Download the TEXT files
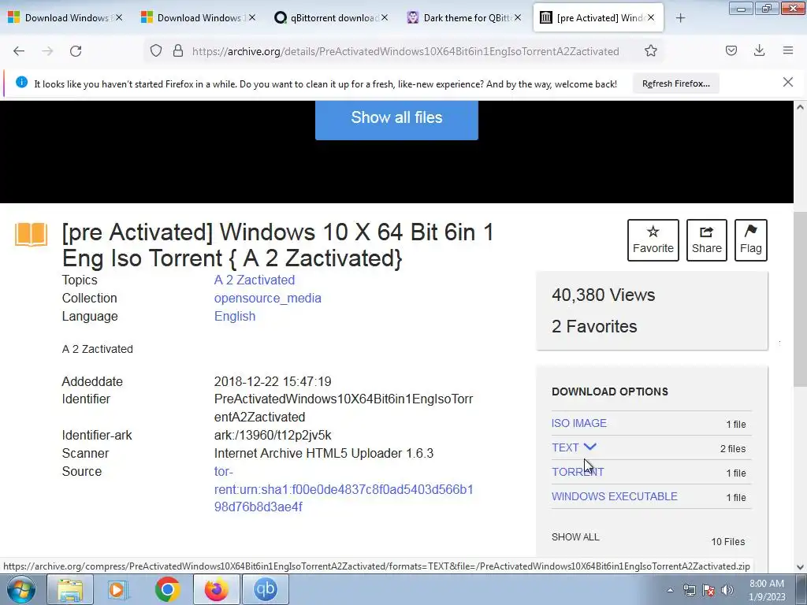 pos(565,447)
